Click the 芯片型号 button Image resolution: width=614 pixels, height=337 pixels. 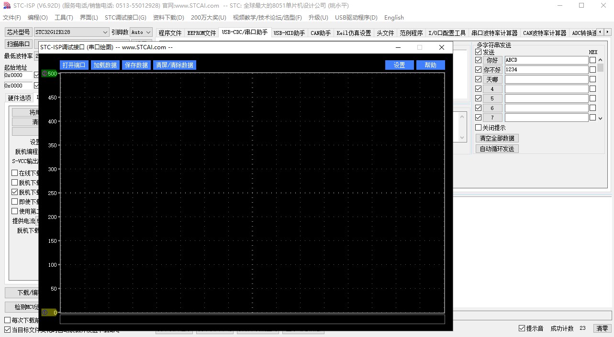18,32
